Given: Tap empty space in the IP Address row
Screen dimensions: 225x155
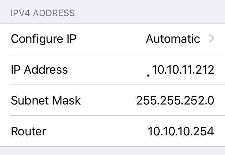Looking at the screenshot, I should (x=105, y=69).
